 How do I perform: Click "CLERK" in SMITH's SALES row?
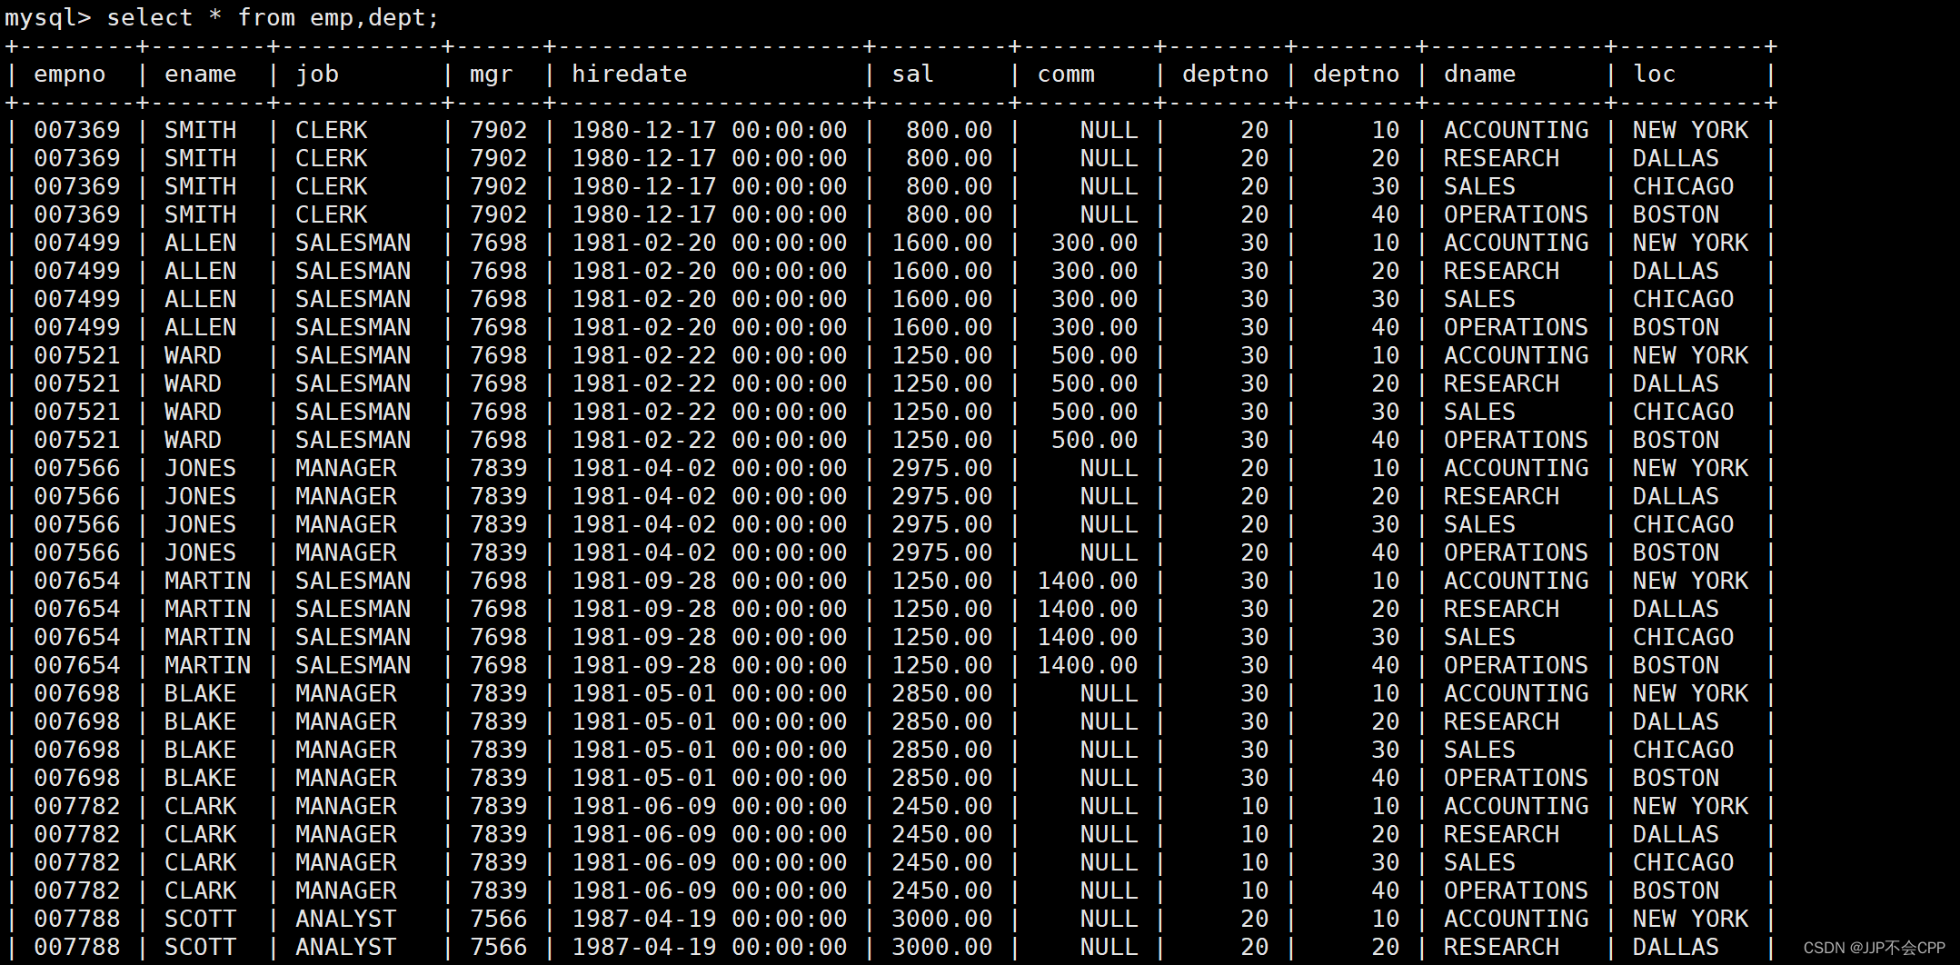332,186
